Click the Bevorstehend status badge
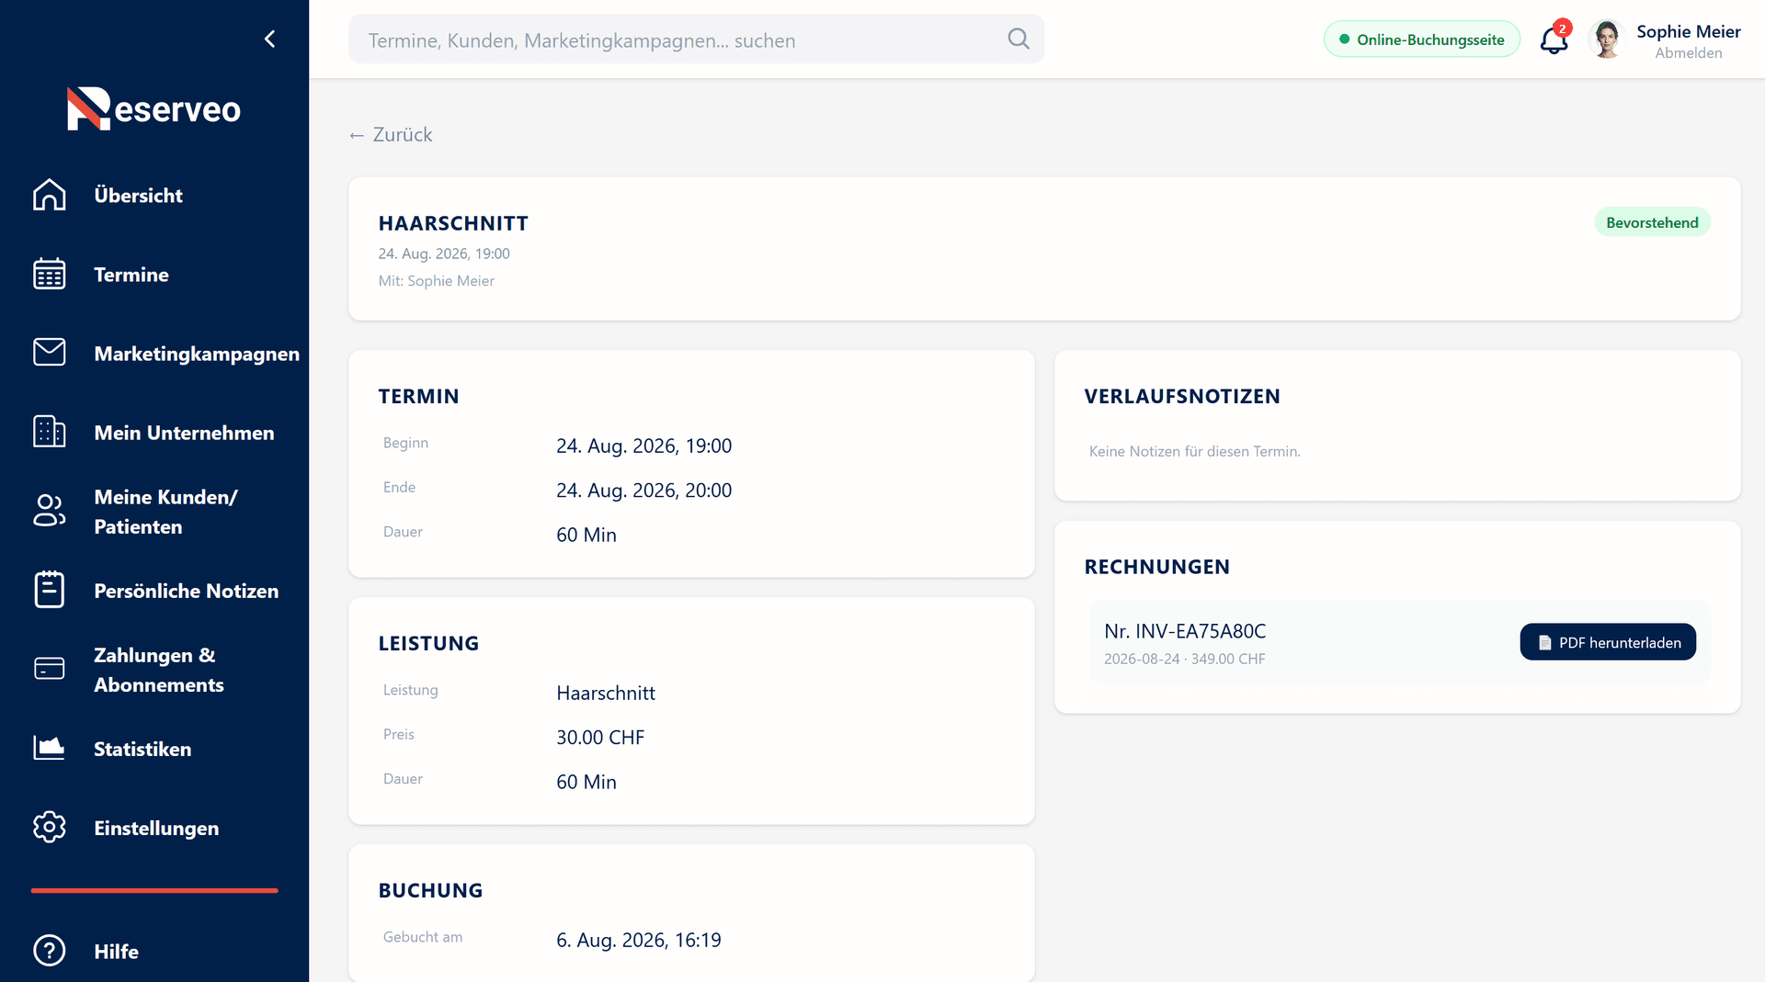The width and height of the screenshot is (1765, 982). click(x=1652, y=222)
